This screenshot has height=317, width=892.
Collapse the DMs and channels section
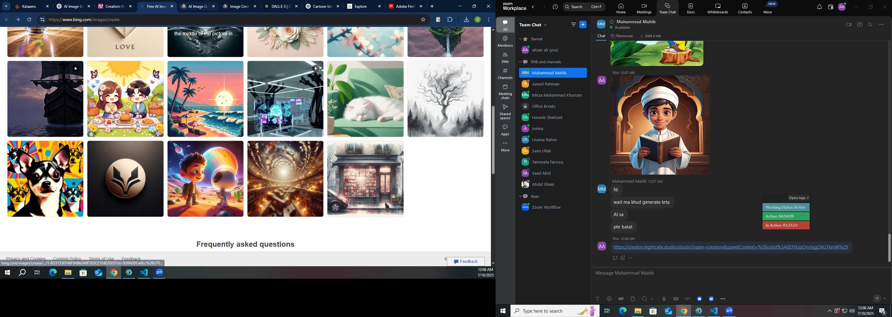tap(520, 62)
